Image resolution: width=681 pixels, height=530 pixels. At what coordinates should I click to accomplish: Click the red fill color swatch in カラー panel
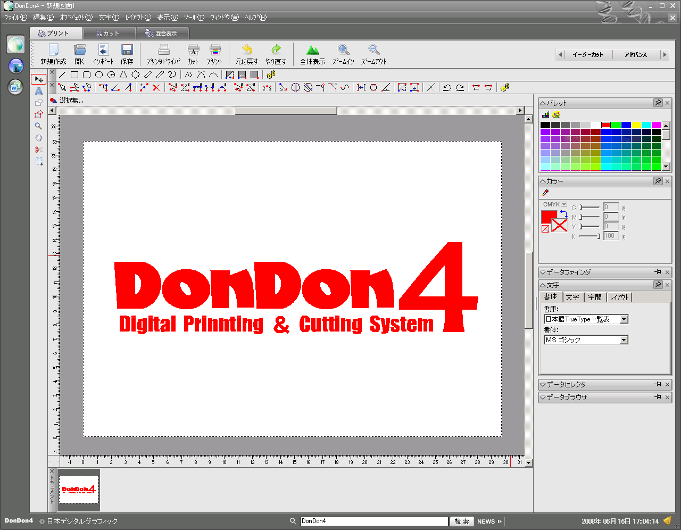[549, 217]
